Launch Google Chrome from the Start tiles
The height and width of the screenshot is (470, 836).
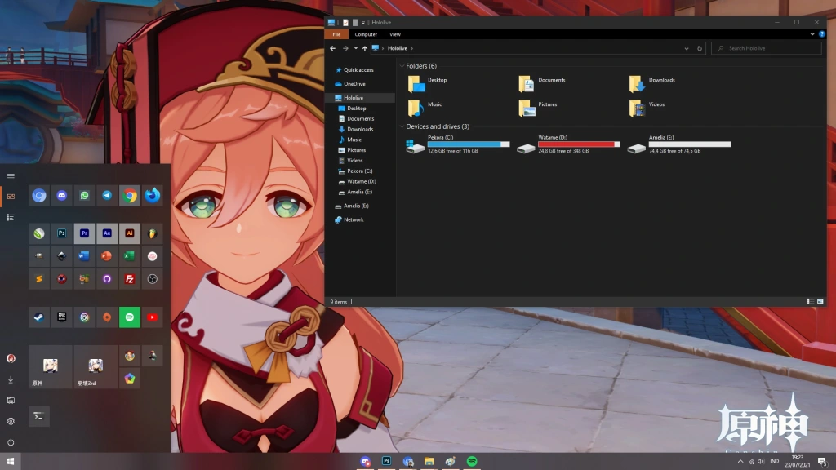pyautogui.click(x=130, y=196)
